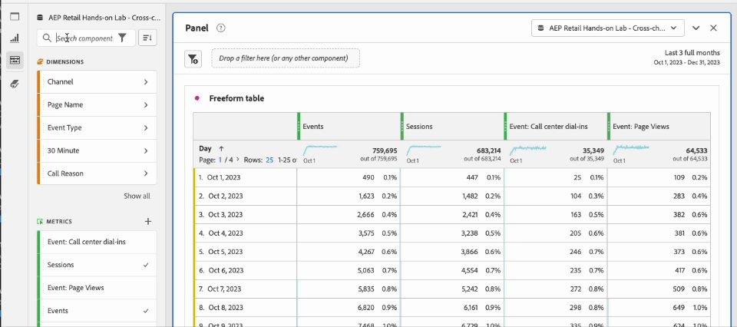Click the Metrics section icon
This screenshot has height=327, width=737.
tap(40, 221)
